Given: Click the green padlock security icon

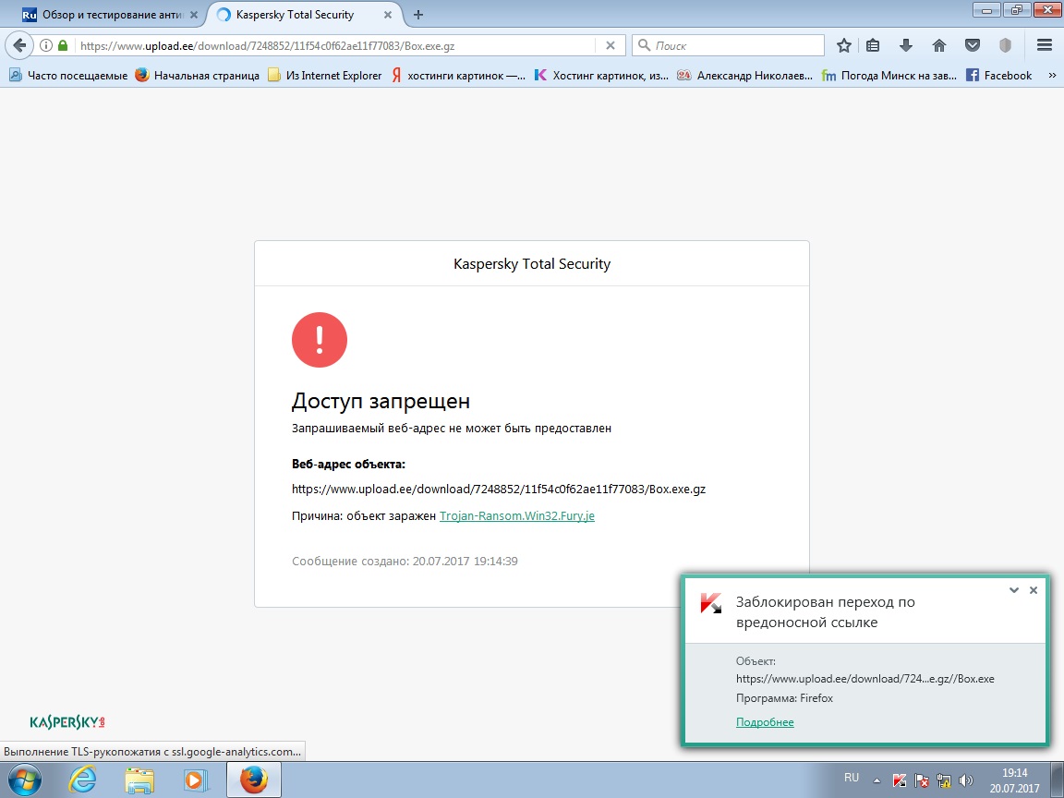Looking at the screenshot, I should point(63,45).
